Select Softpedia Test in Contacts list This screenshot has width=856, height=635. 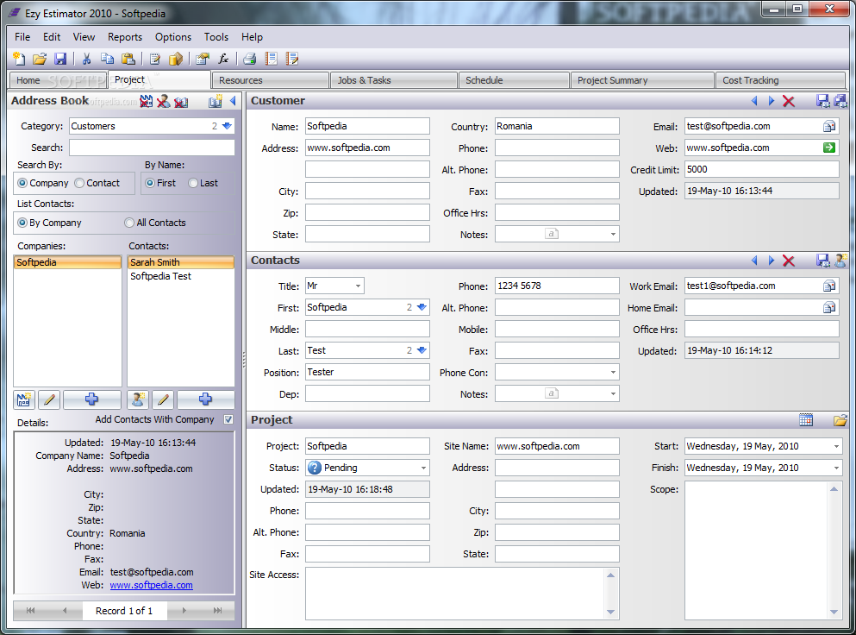click(181, 276)
